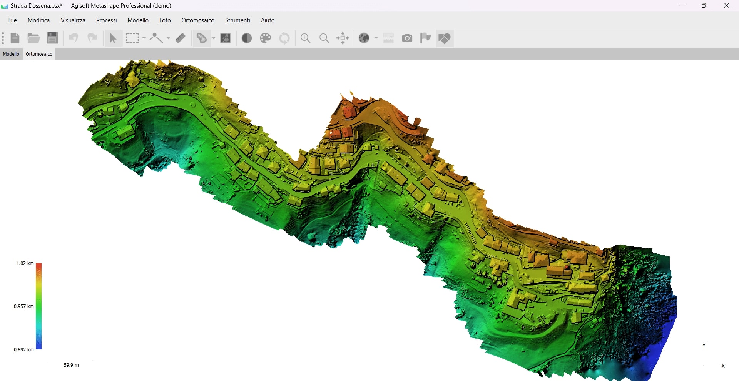Open the Strumenti menu
The width and height of the screenshot is (739, 381).
click(237, 20)
